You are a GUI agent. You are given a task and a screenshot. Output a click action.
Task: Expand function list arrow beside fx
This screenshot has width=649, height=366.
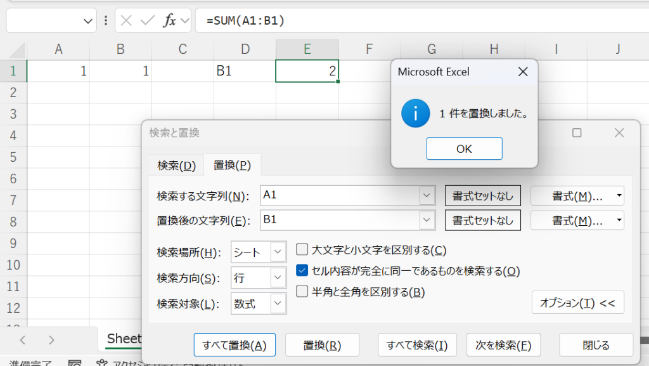[x=185, y=20]
